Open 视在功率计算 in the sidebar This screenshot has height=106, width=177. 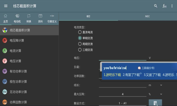pos(29,82)
